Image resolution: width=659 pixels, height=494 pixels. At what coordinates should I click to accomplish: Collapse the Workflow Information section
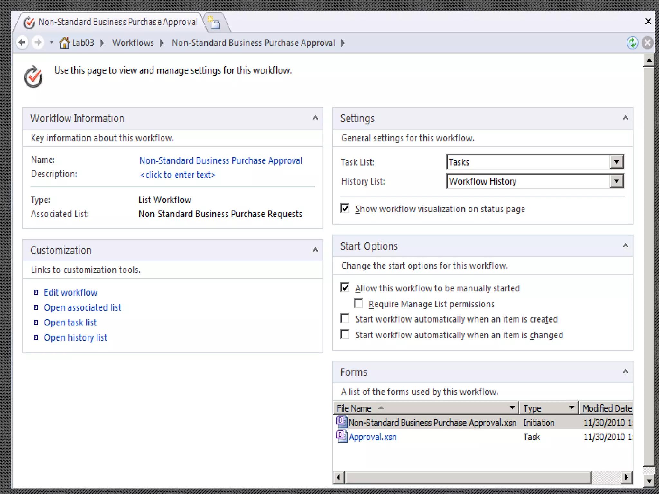click(315, 118)
